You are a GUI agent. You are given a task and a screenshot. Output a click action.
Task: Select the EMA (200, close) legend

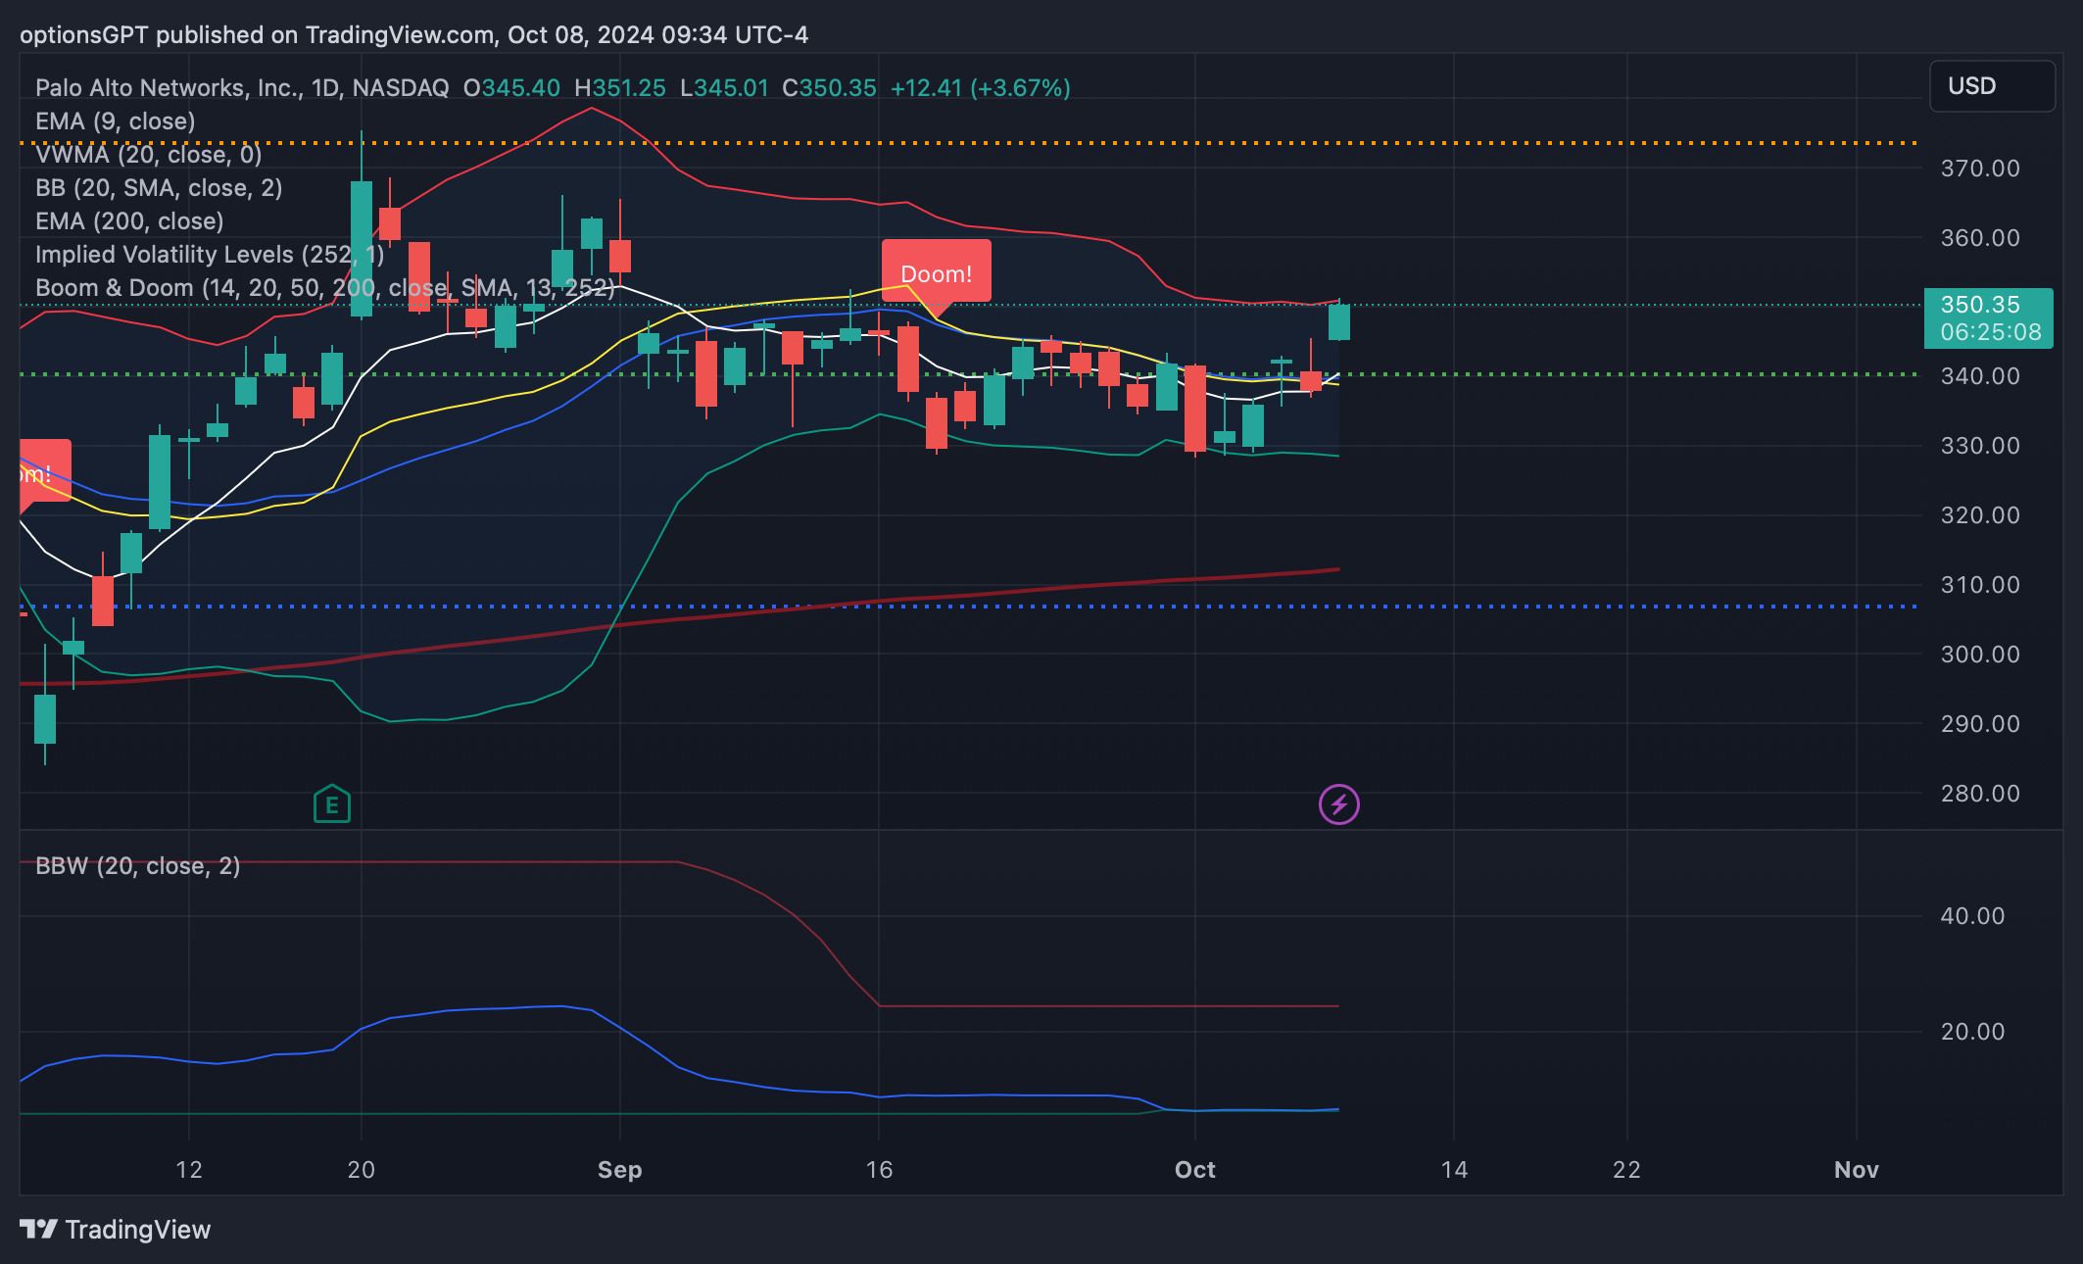(x=129, y=221)
